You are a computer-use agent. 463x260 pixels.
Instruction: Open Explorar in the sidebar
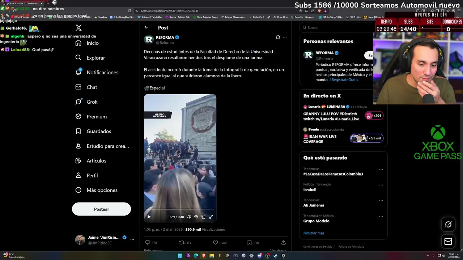[x=90, y=58]
